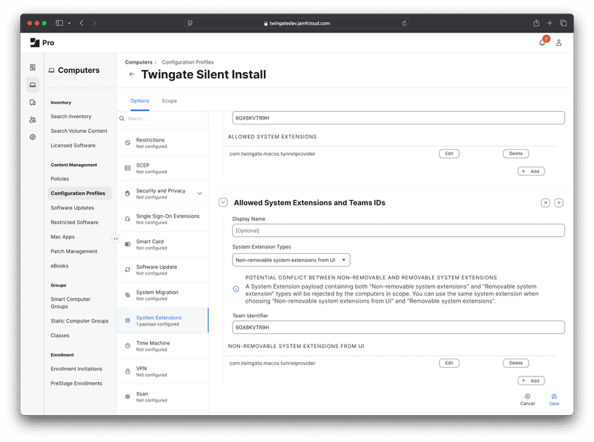This screenshot has width=594, height=442.
Task: Open the notifications bell icon
Action: (542, 42)
